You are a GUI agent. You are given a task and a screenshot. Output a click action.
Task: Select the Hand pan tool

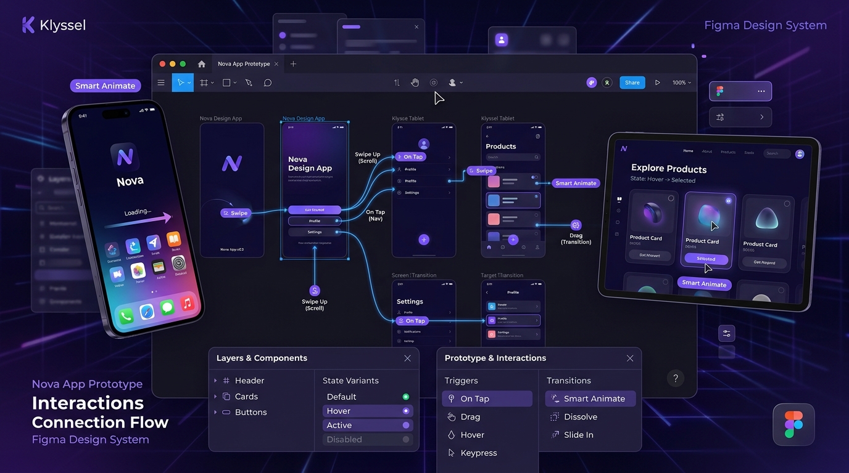click(415, 83)
